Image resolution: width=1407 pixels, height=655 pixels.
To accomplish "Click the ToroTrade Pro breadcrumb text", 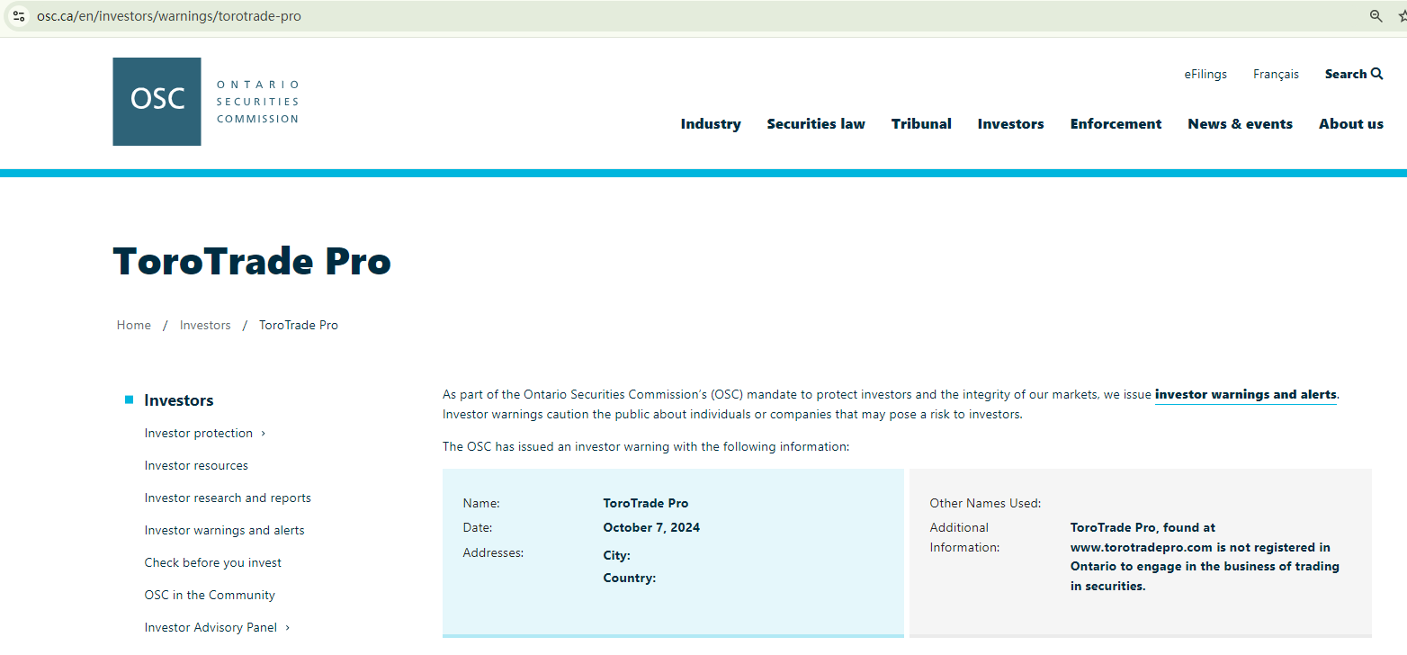I will tap(299, 325).
